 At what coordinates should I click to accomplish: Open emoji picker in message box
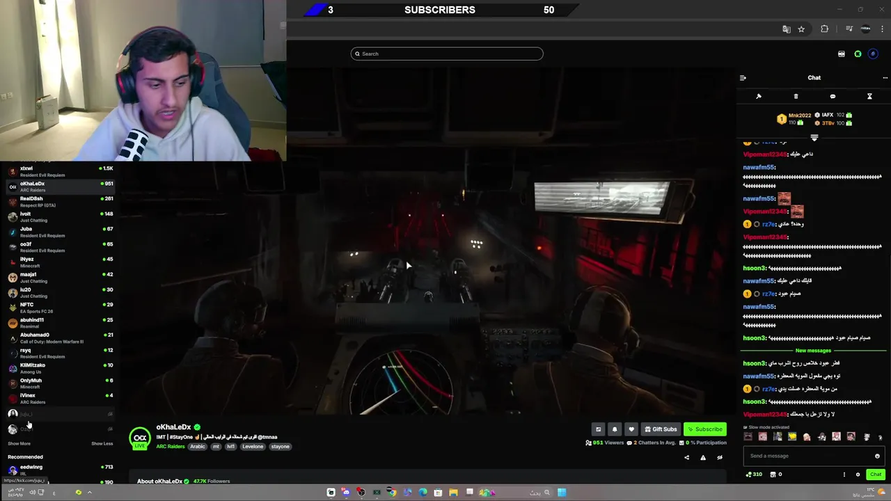pyautogui.click(x=877, y=456)
